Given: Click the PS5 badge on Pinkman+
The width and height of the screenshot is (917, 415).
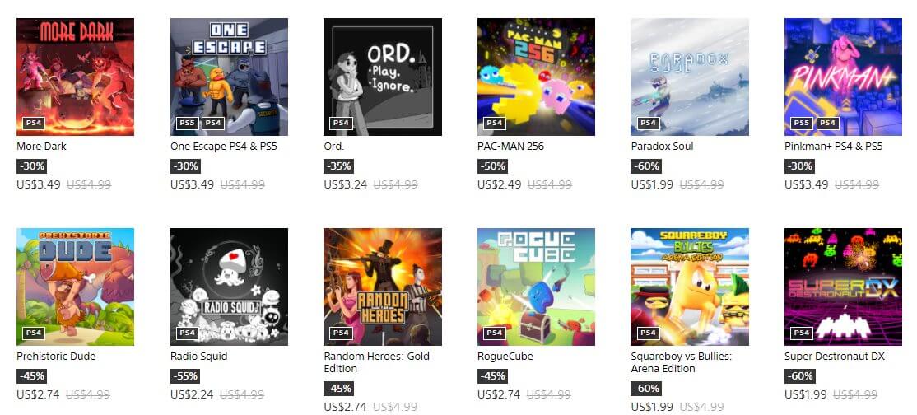Looking at the screenshot, I should [802, 123].
